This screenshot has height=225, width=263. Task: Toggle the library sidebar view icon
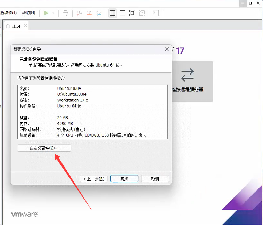113,13
